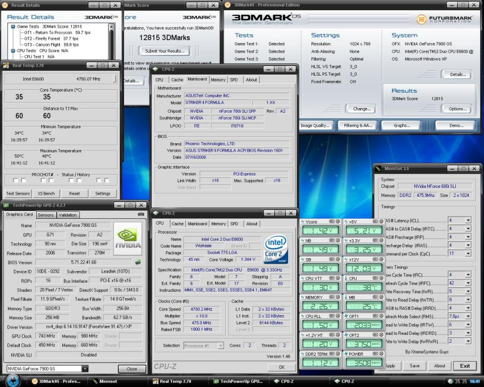Toggle the second PROCHOT status checkbox

tap(23, 180)
